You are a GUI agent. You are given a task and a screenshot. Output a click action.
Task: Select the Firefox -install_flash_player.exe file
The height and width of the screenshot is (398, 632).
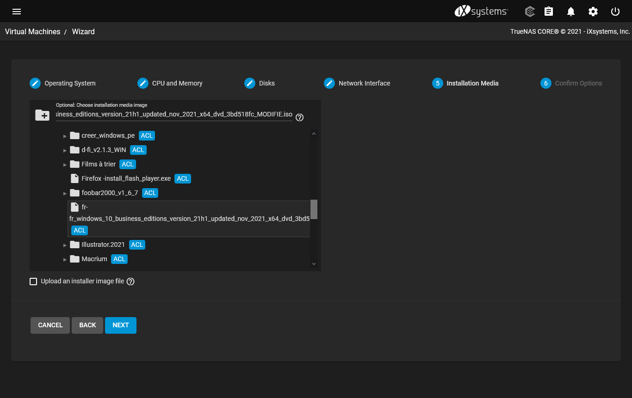126,178
